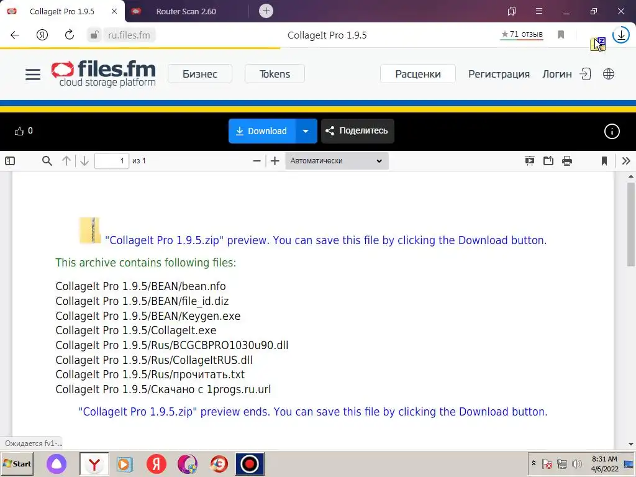Expand the viewer tools double-chevron menu

626,161
